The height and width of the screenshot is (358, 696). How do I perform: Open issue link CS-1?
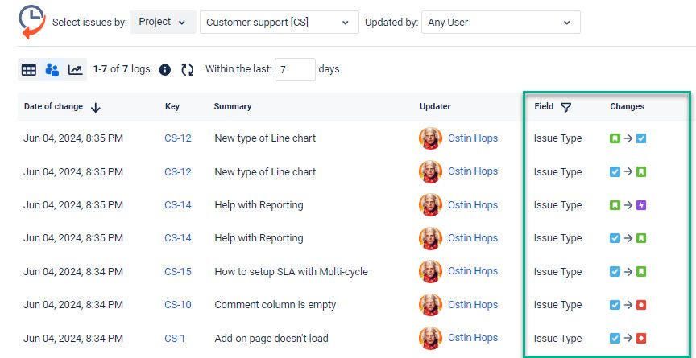[175, 339]
